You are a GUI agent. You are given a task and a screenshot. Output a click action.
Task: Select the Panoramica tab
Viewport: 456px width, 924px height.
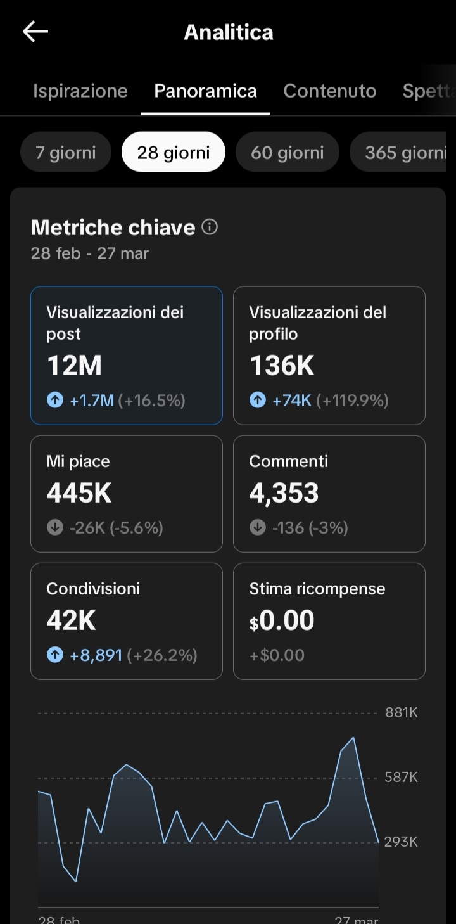pyautogui.click(x=206, y=91)
